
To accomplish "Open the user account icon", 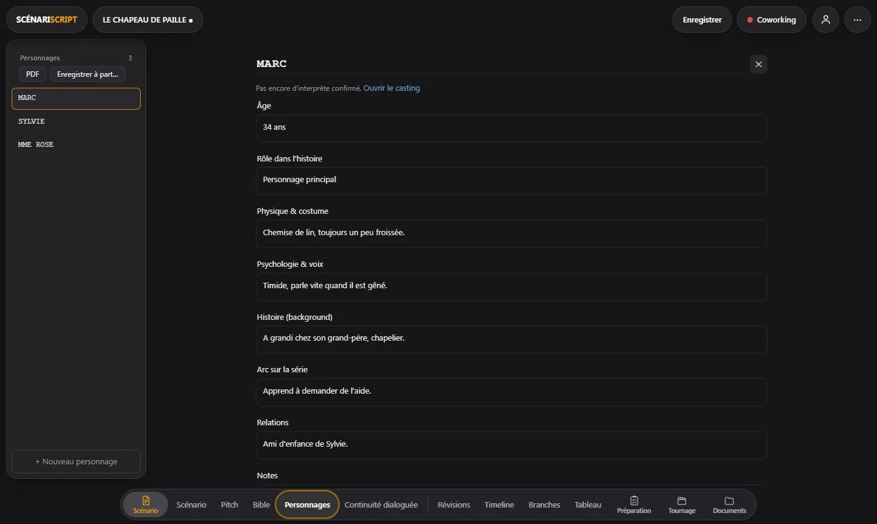I will [x=826, y=19].
